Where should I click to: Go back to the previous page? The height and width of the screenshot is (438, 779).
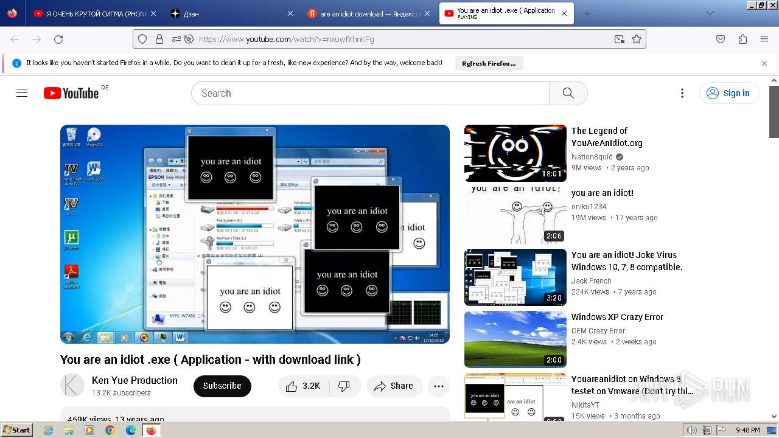click(x=15, y=39)
